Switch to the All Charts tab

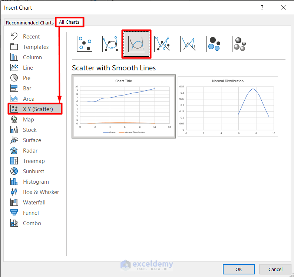tap(69, 22)
